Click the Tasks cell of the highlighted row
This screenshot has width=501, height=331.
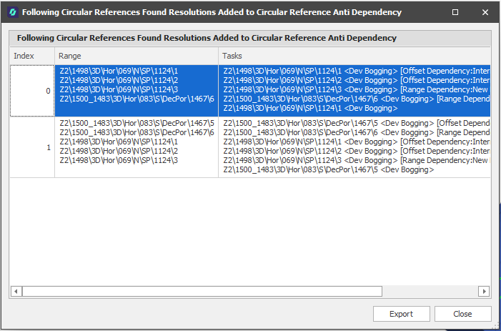[x=354, y=91]
